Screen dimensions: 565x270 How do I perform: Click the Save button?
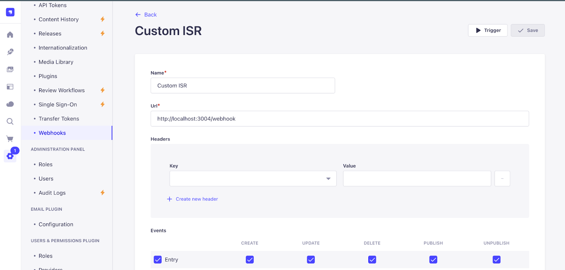(528, 30)
